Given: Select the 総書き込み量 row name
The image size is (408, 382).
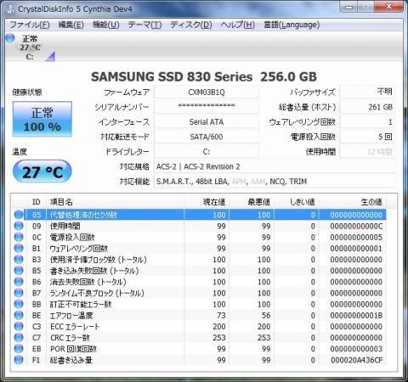Looking at the screenshot, I should tap(71, 360).
